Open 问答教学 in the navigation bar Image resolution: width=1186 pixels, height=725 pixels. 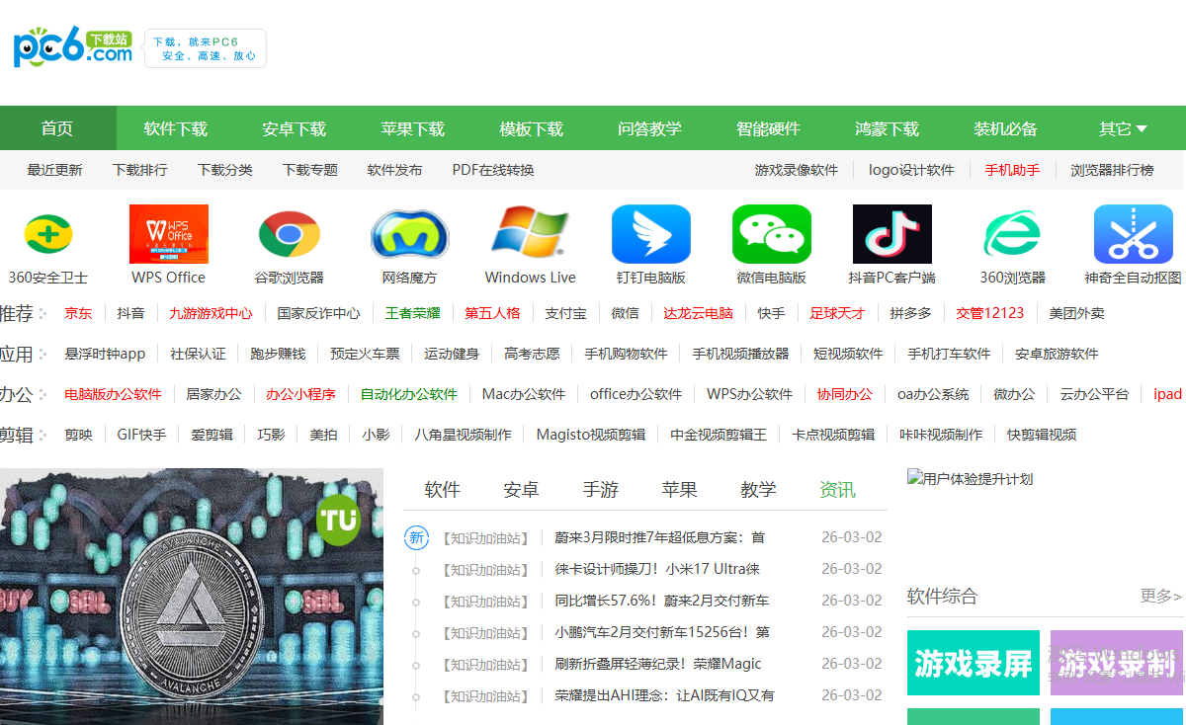650,128
